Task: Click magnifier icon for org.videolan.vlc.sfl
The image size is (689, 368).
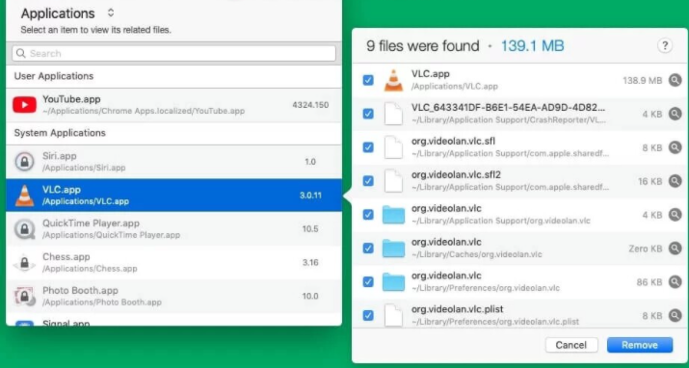Action: pos(675,147)
